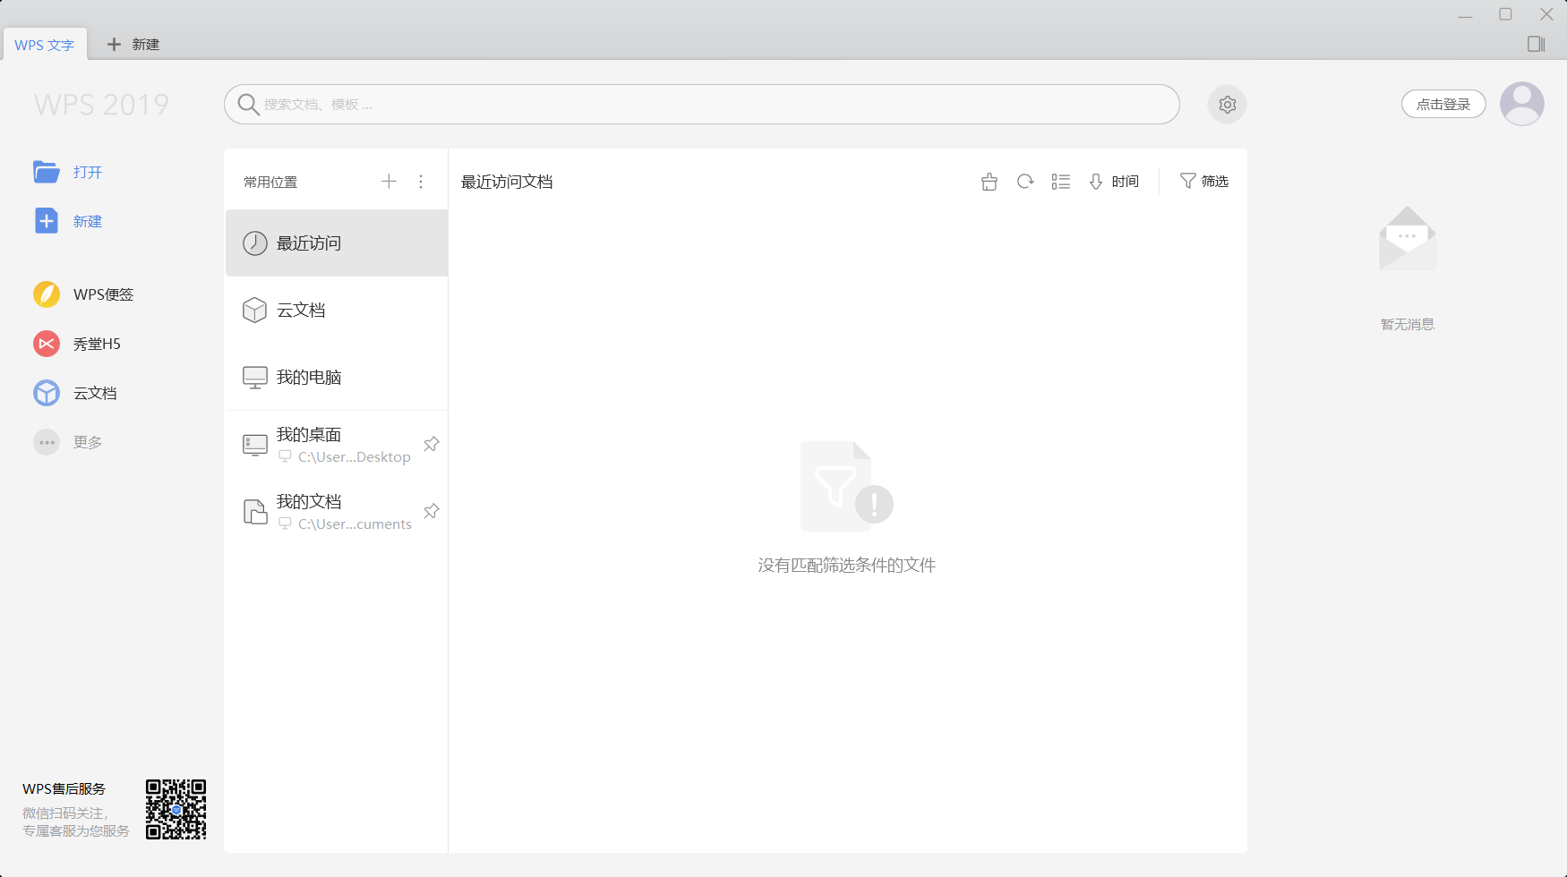Click the user avatar icon
This screenshot has width=1567, height=877.
click(x=1521, y=105)
